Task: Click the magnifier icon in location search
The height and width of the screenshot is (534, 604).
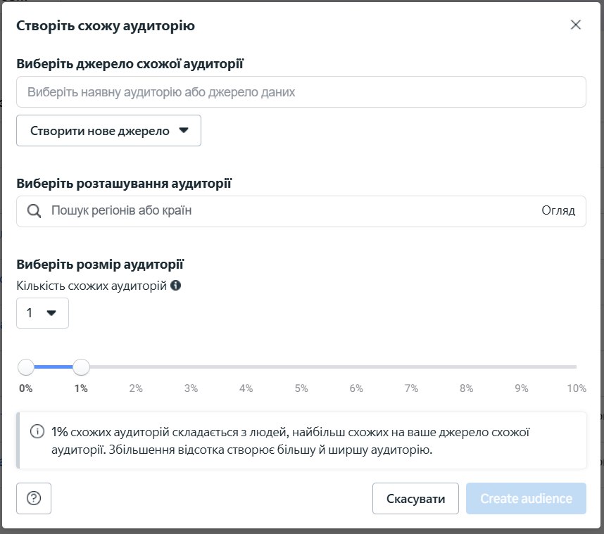Action: point(34,210)
